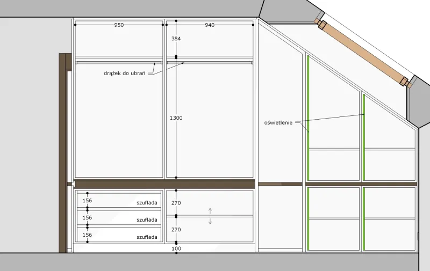This screenshot has height=271, width=430.
Task: Select the middle drawer's 156 dimension
Action: (87, 218)
